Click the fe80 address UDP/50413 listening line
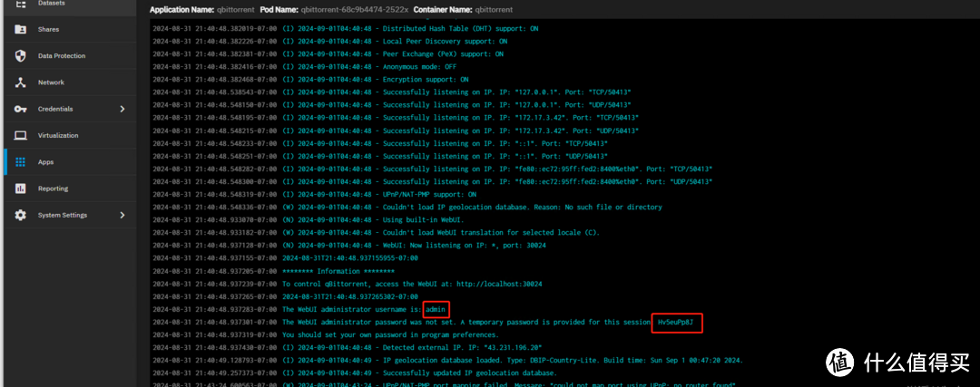The height and width of the screenshot is (387, 980). coord(433,181)
